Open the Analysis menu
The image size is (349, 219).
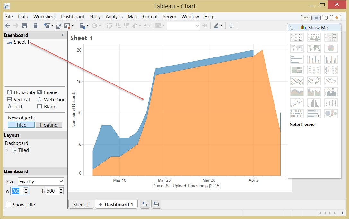pyautogui.click(x=114, y=17)
